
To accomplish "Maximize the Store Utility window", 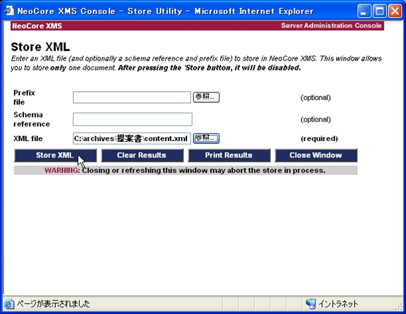I will 379,11.
